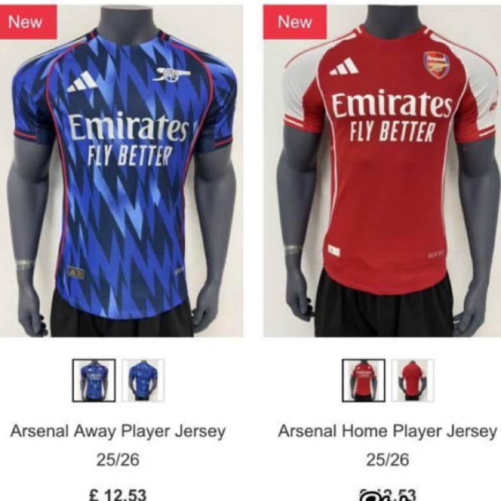501x501 pixels.
Task: Click the New badge on the home jersey
Action: [295, 22]
